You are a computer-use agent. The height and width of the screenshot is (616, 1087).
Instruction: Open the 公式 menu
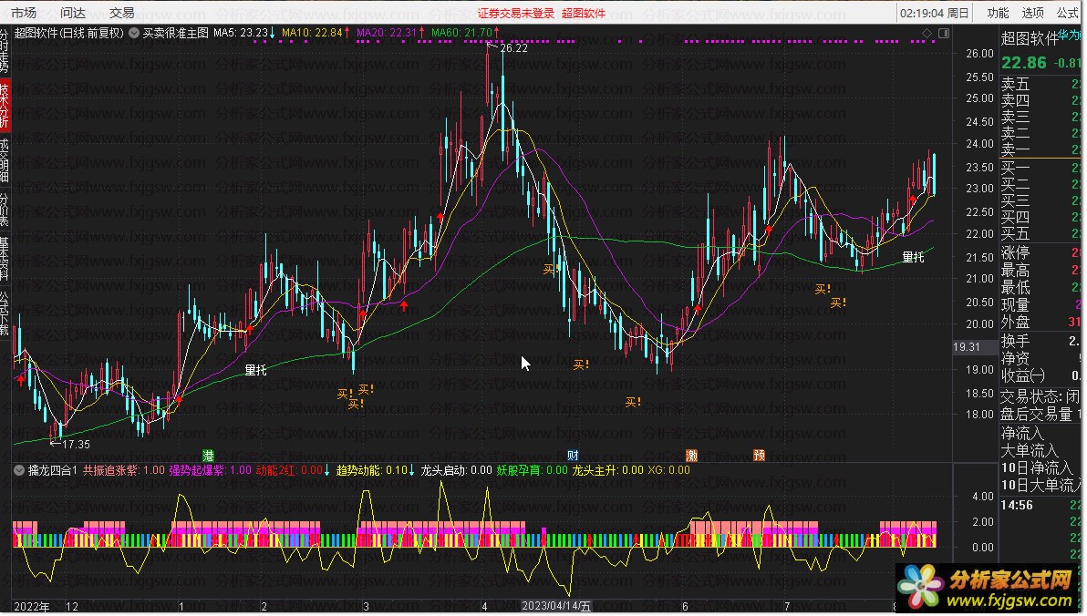(1068, 13)
